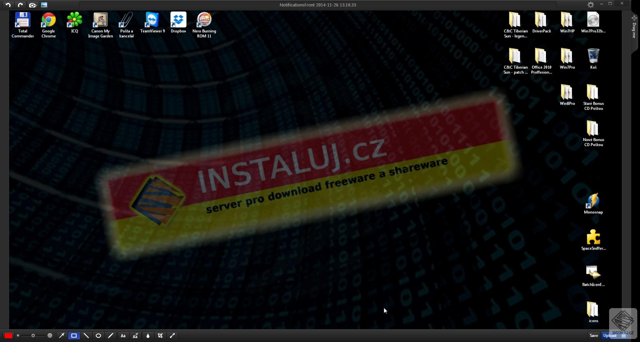Click the Koš recycle bin icon
The width and height of the screenshot is (640, 342).
click(593, 59)
